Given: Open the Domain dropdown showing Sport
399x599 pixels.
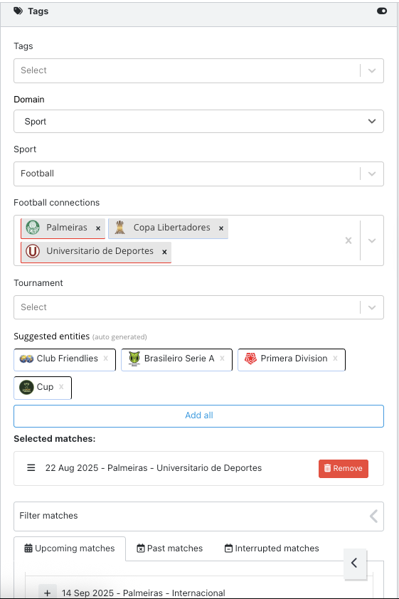Looking at the screenshot, I should [x=198, y=122].
